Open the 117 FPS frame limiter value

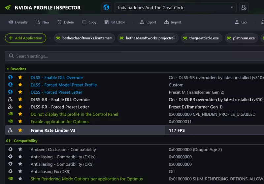(x=177, y=130)
